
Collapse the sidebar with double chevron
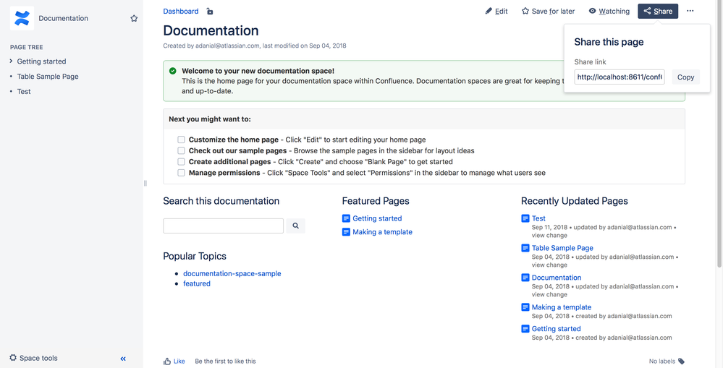(x=123, y=359)
